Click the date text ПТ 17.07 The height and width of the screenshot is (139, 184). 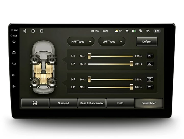(95, 31)
